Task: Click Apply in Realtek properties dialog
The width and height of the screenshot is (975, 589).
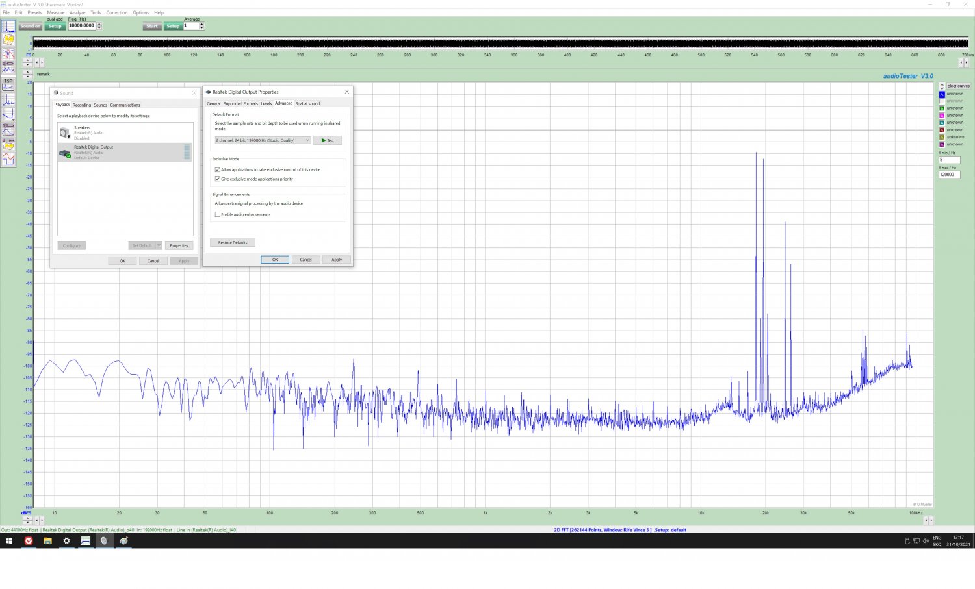Action: (x=337, y=260)
